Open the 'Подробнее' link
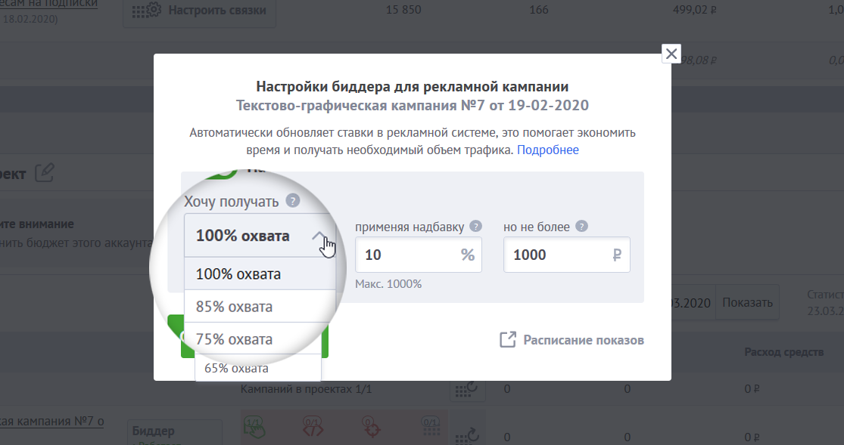 [x=547, y=150]
